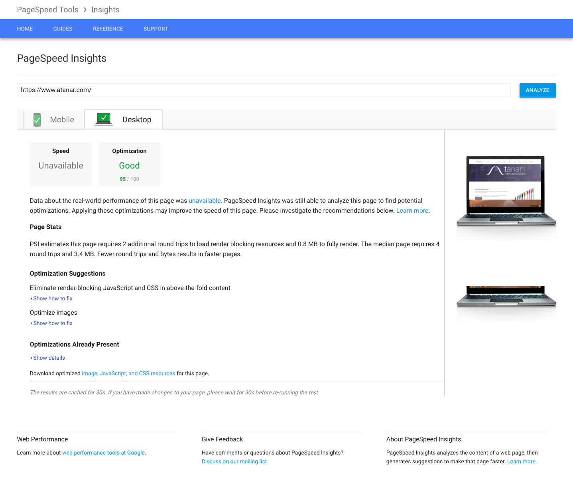This screenshot has width=573, height=484.
Task: Click the Speed Unavailable score card
Action: [x=61, y=164]
